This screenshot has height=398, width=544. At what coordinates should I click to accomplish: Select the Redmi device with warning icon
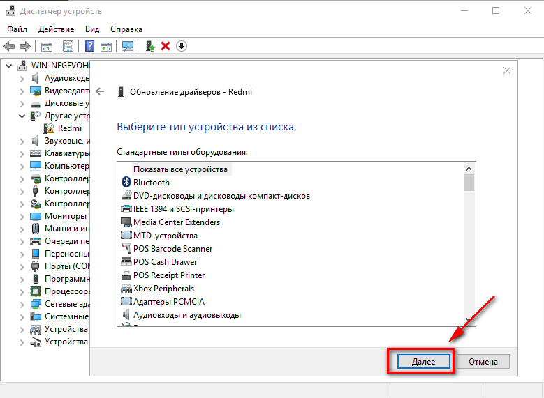69,128
